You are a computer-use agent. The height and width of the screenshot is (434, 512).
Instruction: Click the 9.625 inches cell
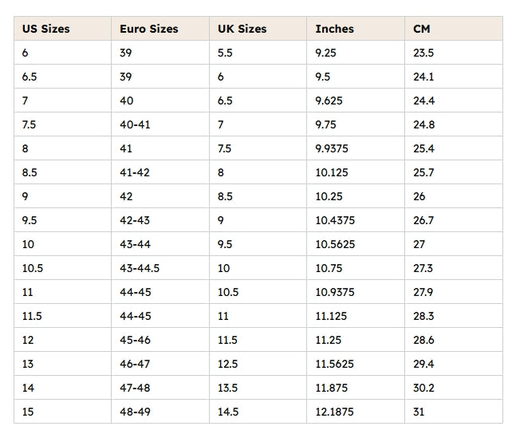356,101
